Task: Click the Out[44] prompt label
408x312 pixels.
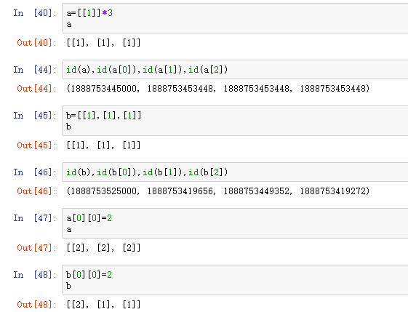Action: (x=36, y=89)
